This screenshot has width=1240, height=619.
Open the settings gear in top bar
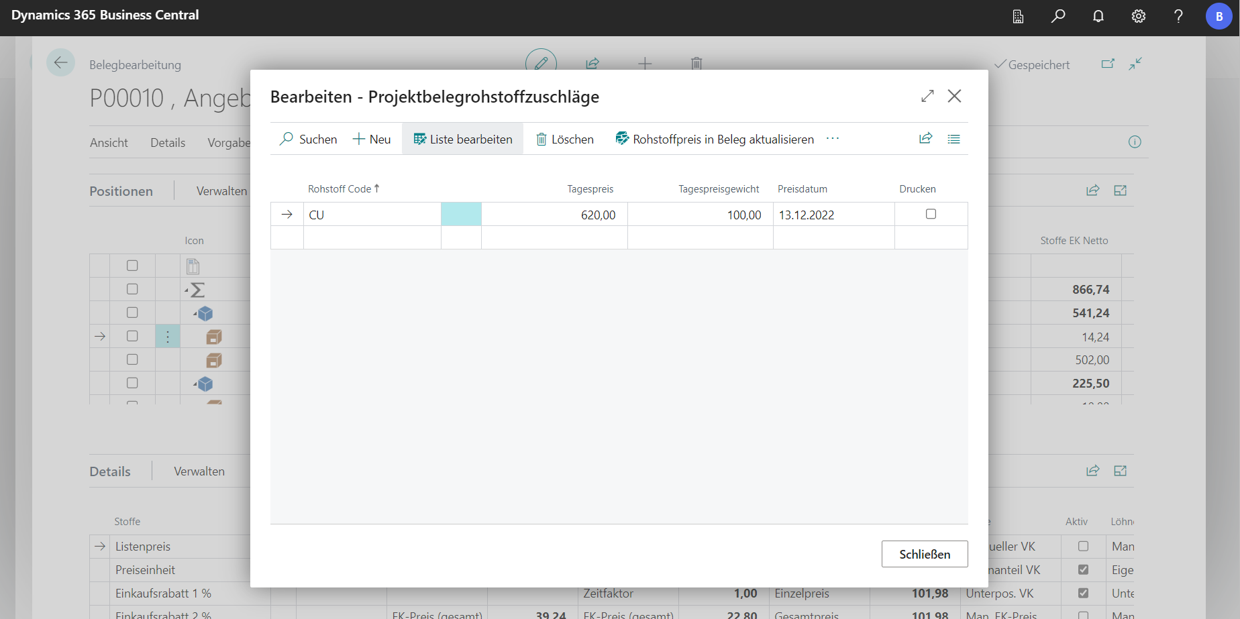1139,16
